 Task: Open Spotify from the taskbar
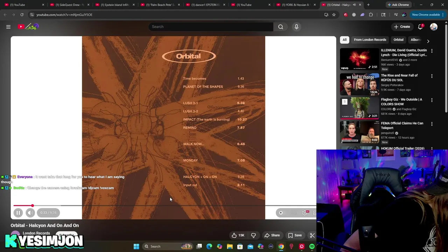point(311,246)
